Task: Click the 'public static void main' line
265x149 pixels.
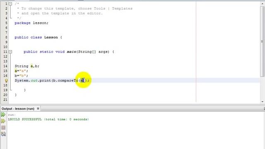Action: (x=69, y=52)
